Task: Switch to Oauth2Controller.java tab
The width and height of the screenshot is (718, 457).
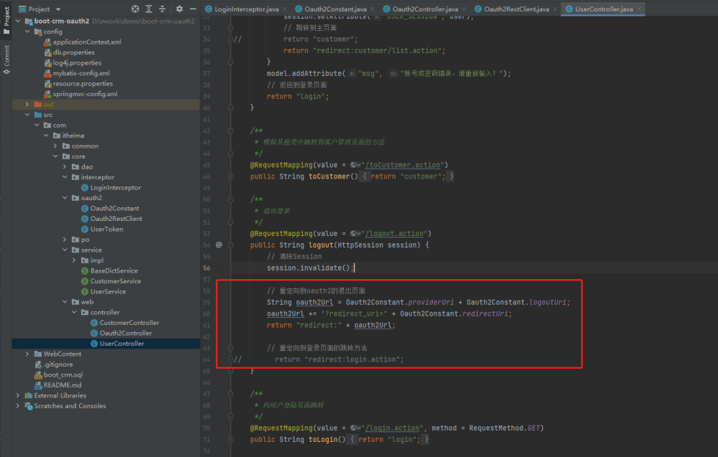Action: click(425, 9)
